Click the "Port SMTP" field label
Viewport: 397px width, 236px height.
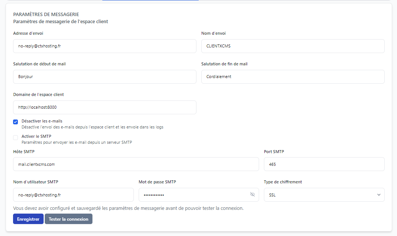tap(274, 152)
